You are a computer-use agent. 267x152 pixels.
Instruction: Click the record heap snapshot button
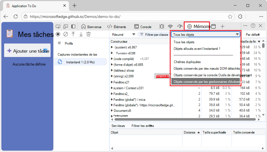pyautogui.click(x=58, y=34)
